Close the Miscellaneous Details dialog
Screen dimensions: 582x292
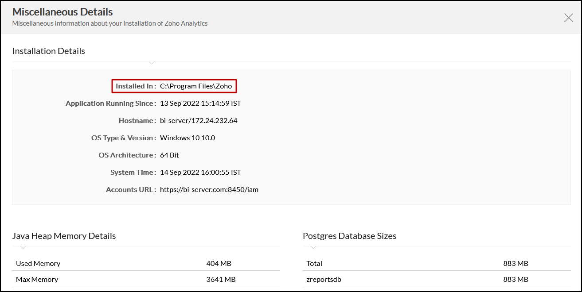[x=568, y=18]
